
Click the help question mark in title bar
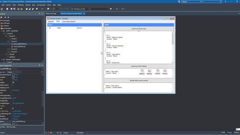(x=225, y=1)
